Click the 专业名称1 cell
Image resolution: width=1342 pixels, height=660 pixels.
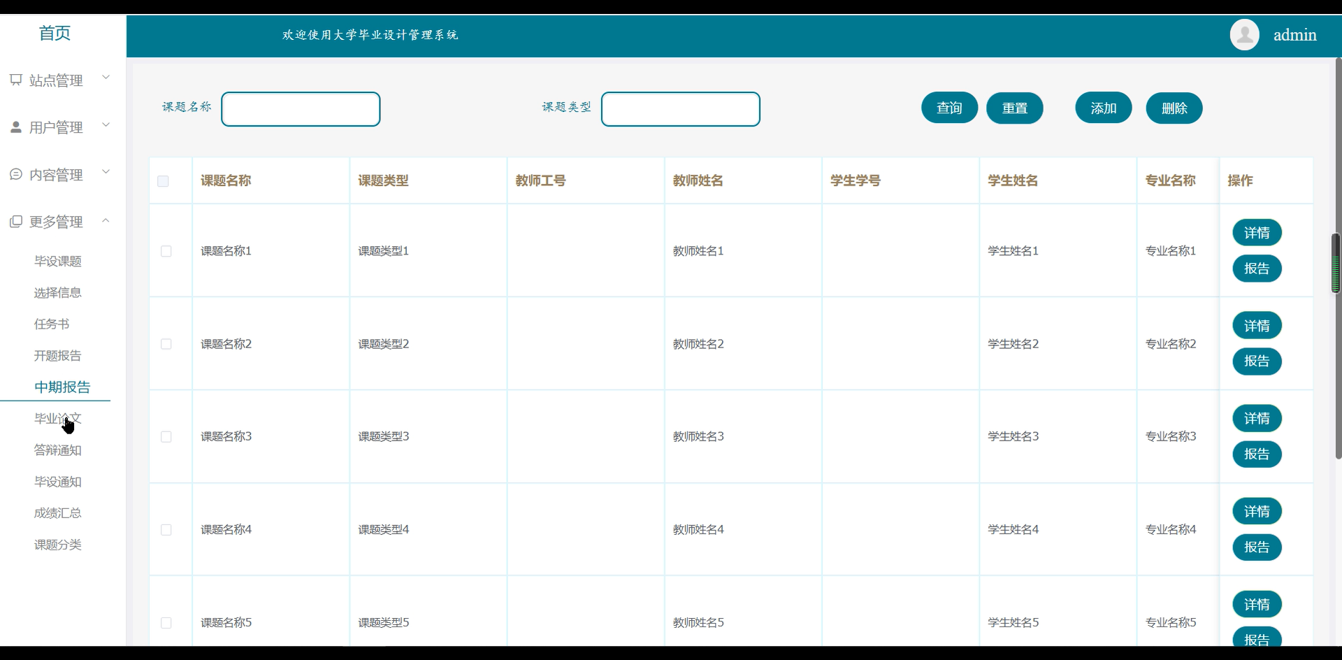point(1171,250)
